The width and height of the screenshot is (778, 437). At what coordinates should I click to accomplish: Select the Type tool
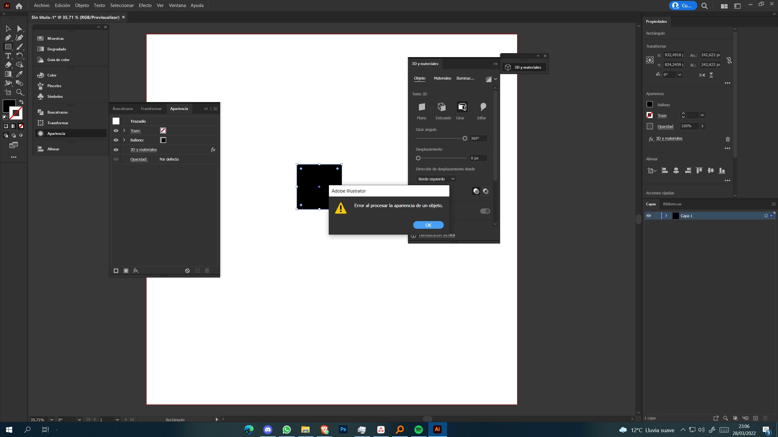[x=8, y=56]
